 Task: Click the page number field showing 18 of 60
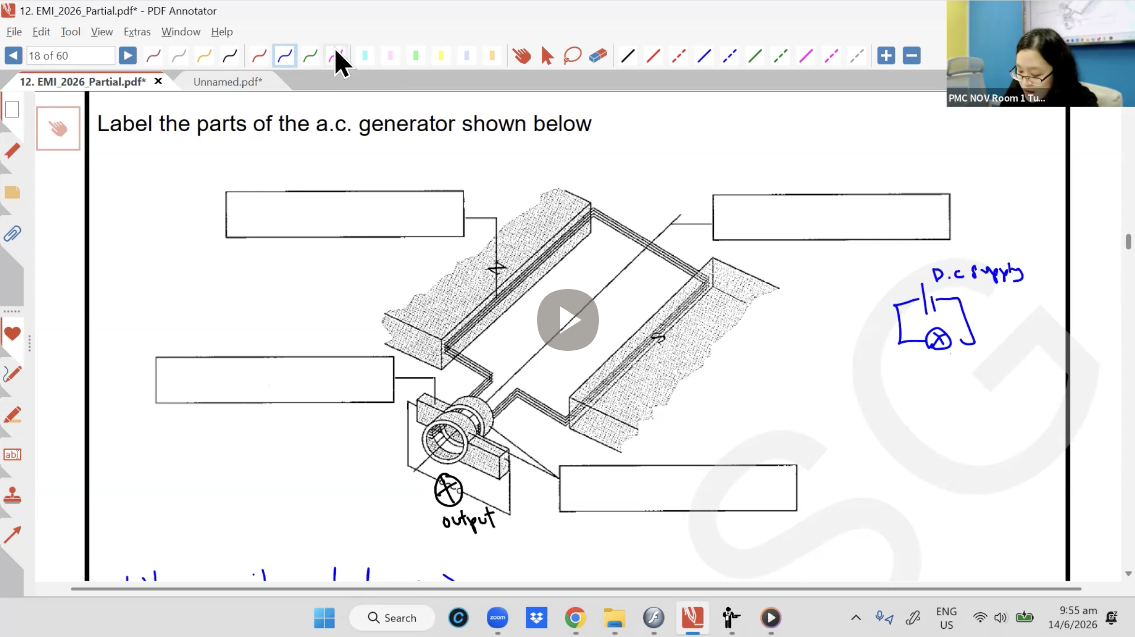tap(71, 55)
